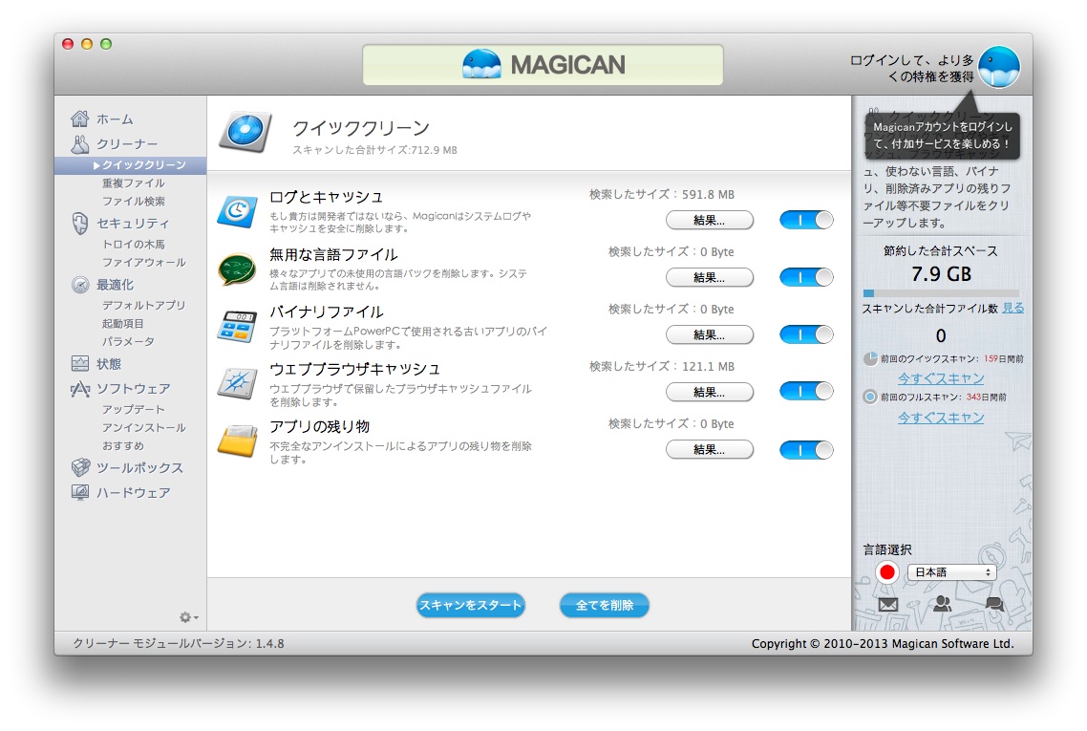Viewport: 1087px width, 731px height.
Task: Click the chat bubbles feedback icon
Action: click(x=994, y=604)
